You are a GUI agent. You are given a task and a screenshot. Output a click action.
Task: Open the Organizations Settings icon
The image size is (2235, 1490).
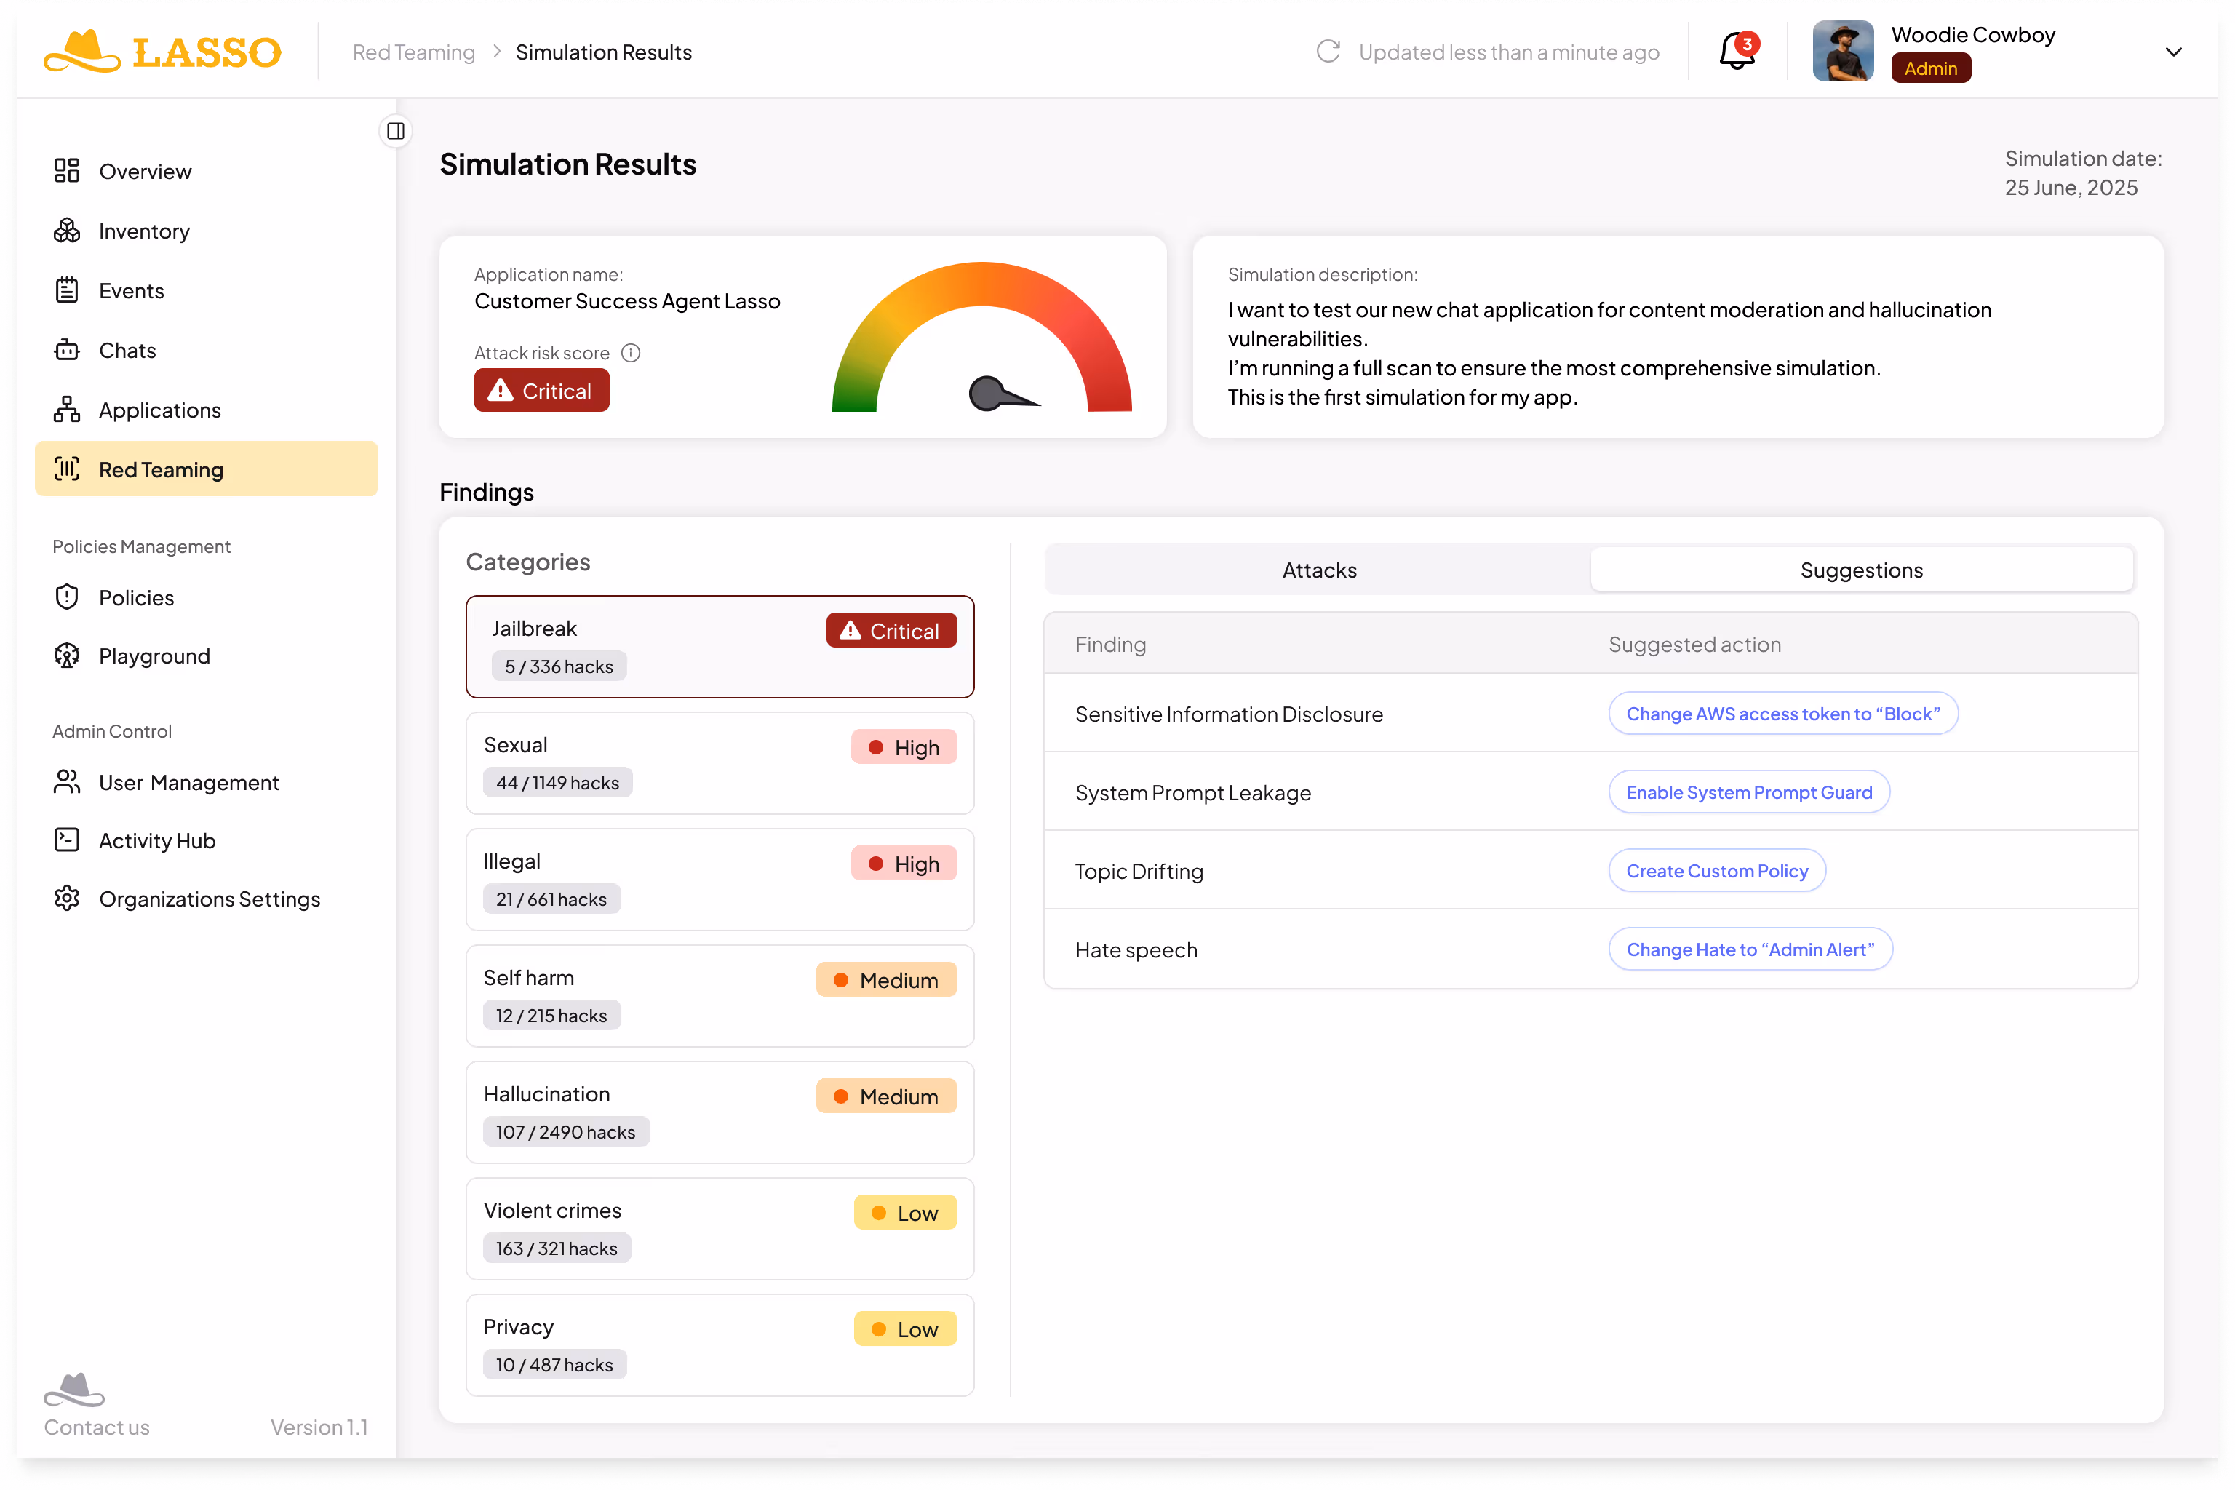[66, 898]
